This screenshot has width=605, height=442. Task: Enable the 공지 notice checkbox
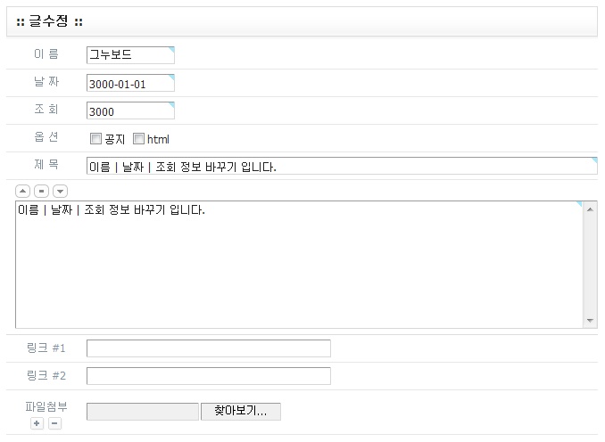95,139
